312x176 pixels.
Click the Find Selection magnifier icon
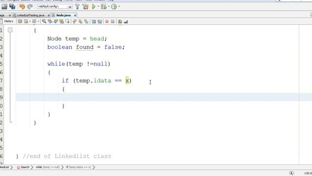[x=44, y=22]
